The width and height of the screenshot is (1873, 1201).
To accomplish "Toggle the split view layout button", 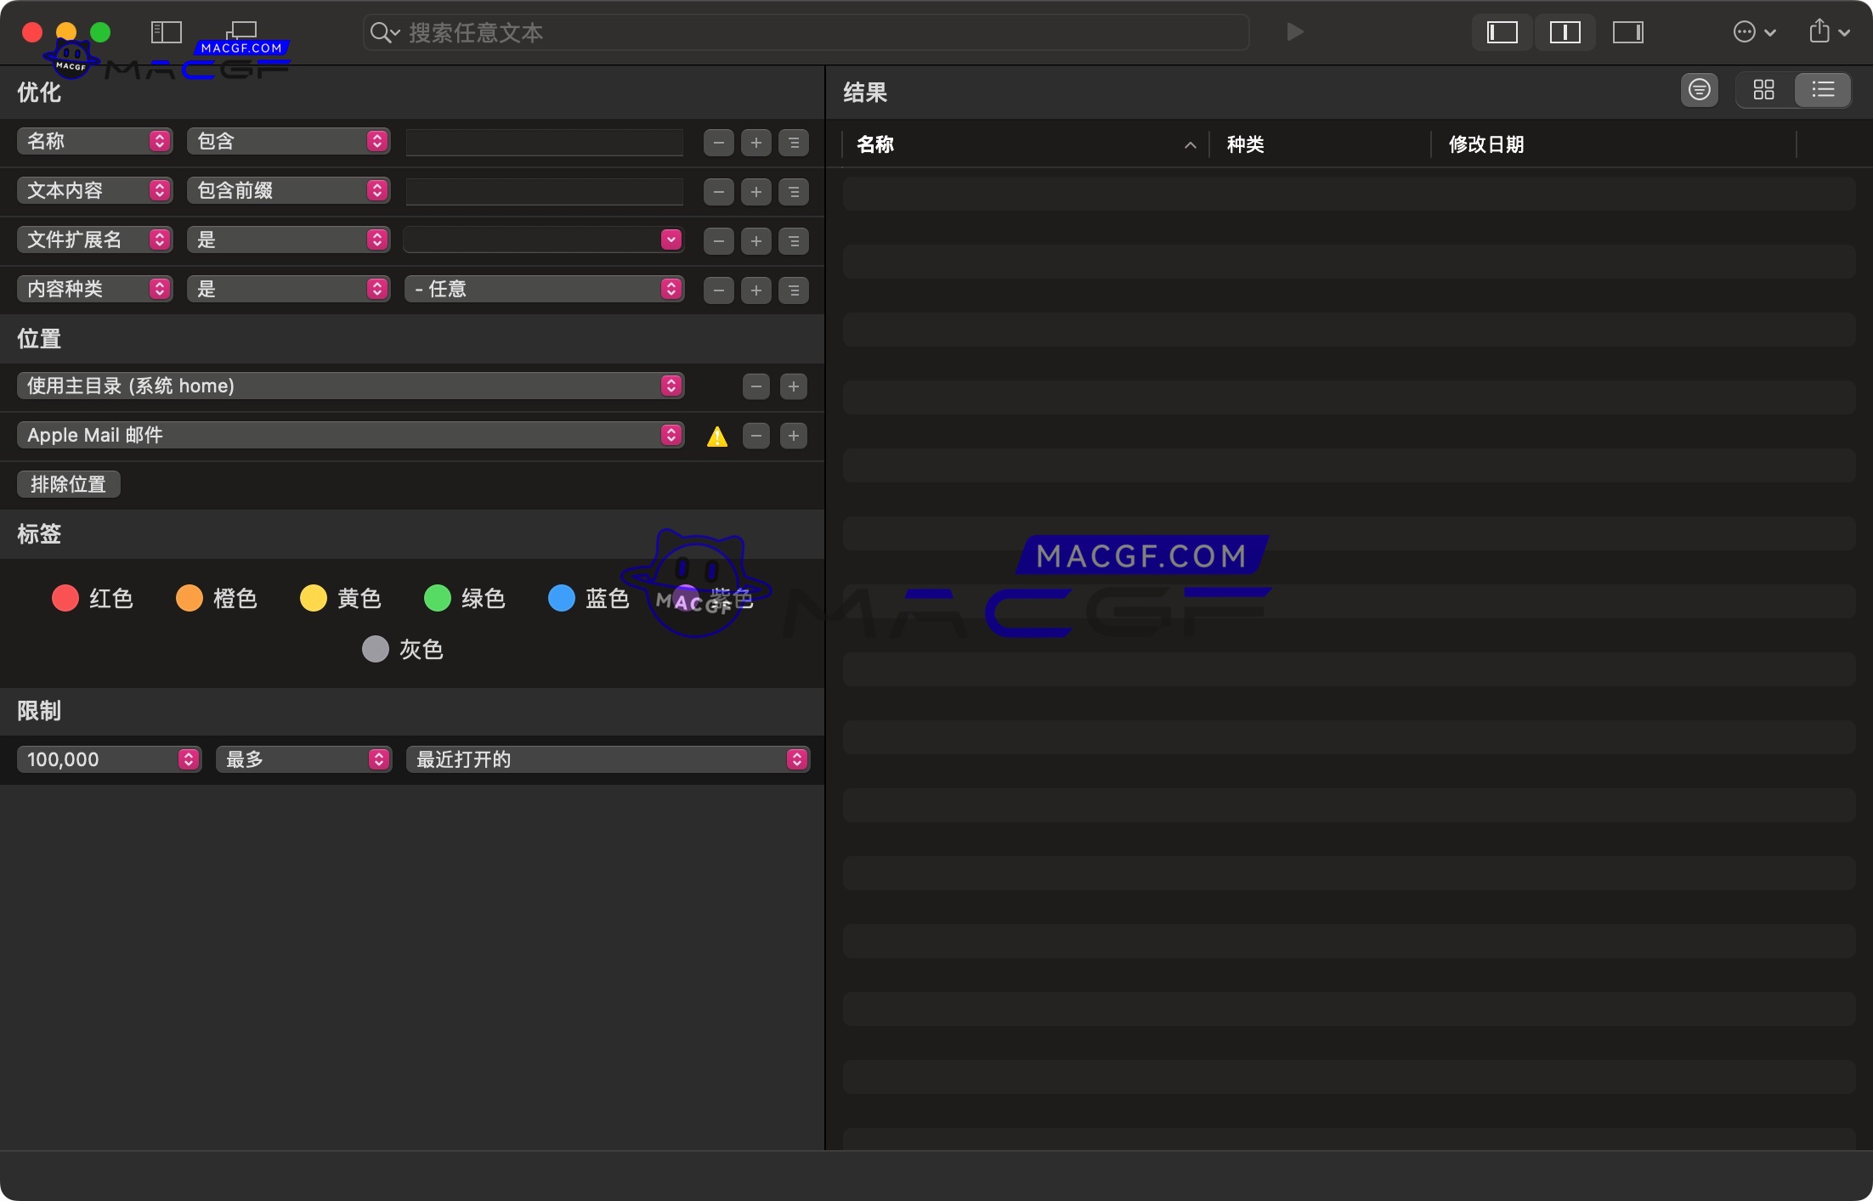I will point(1565,32).
